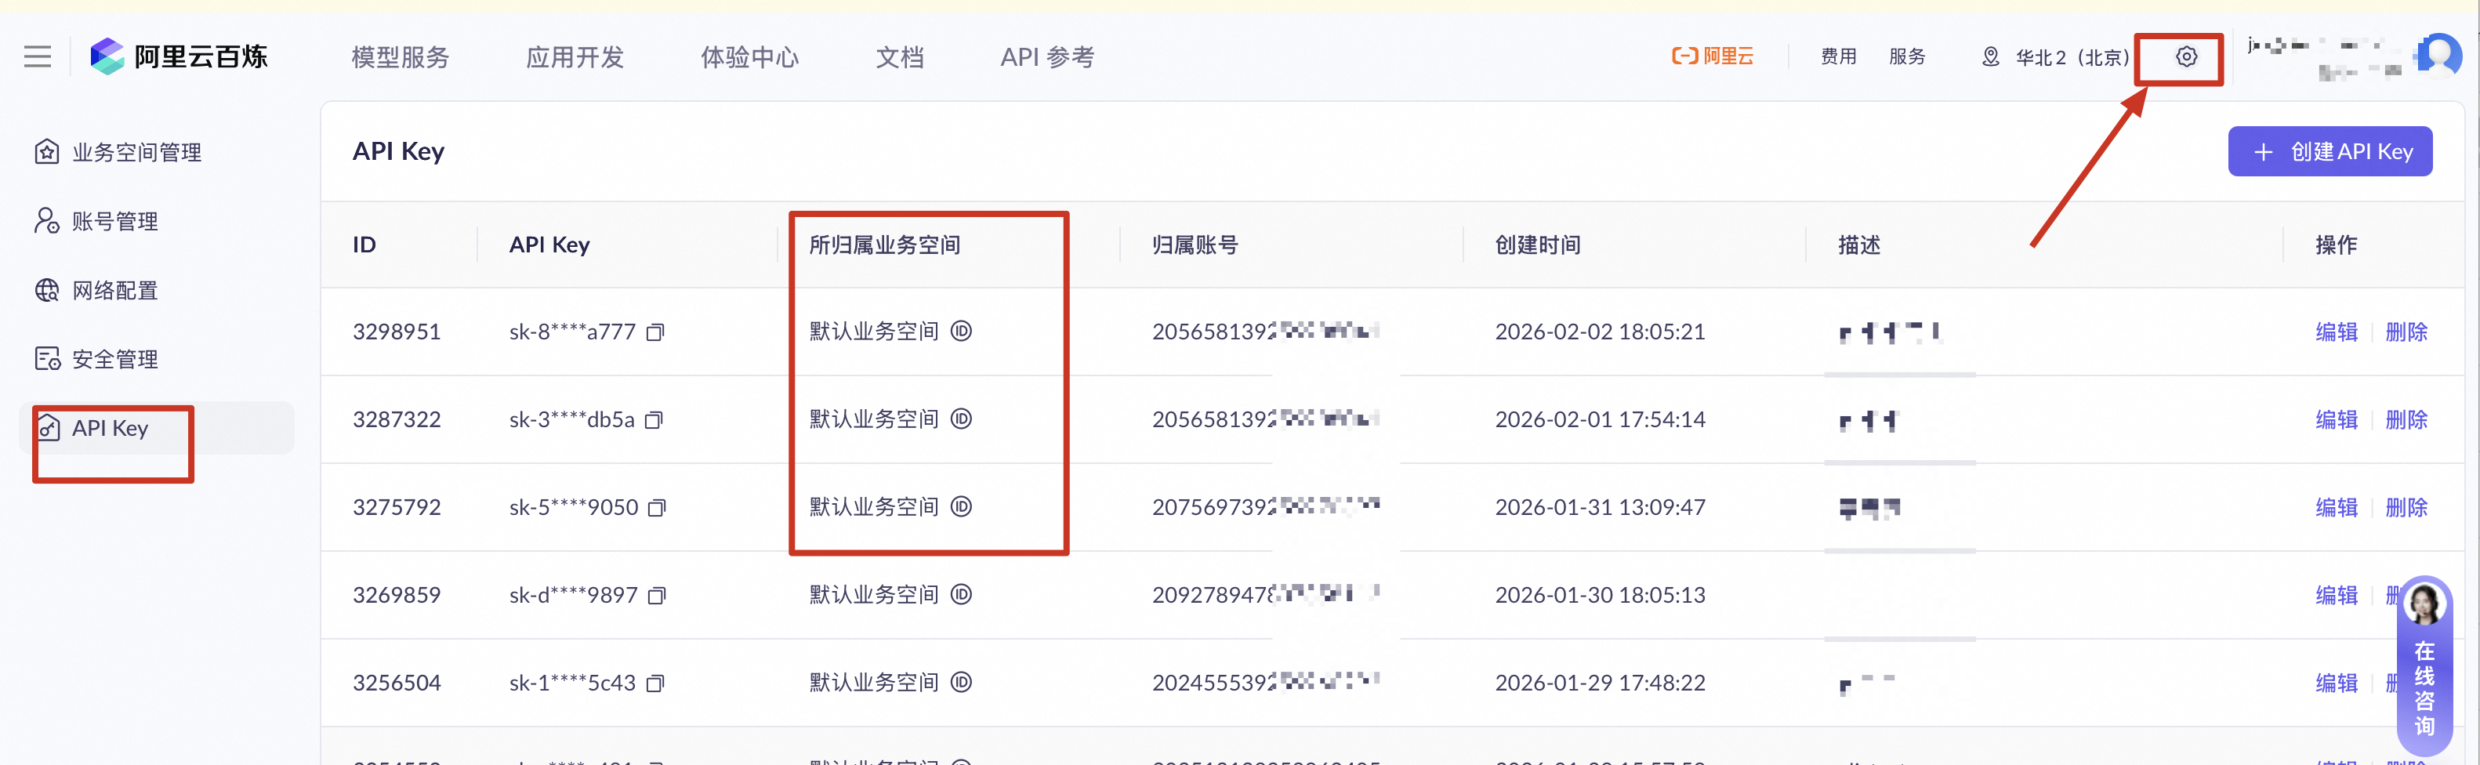Click workspace ID icon for key 3256504
The height and width of the screenshot is (765, 2480).
(961, 681)
